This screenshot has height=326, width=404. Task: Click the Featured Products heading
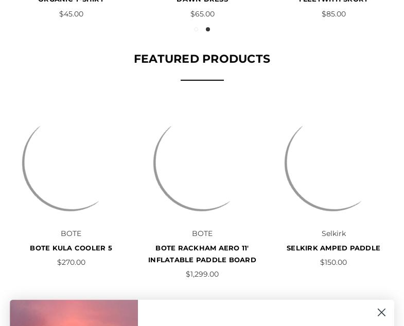pos(202,59)
